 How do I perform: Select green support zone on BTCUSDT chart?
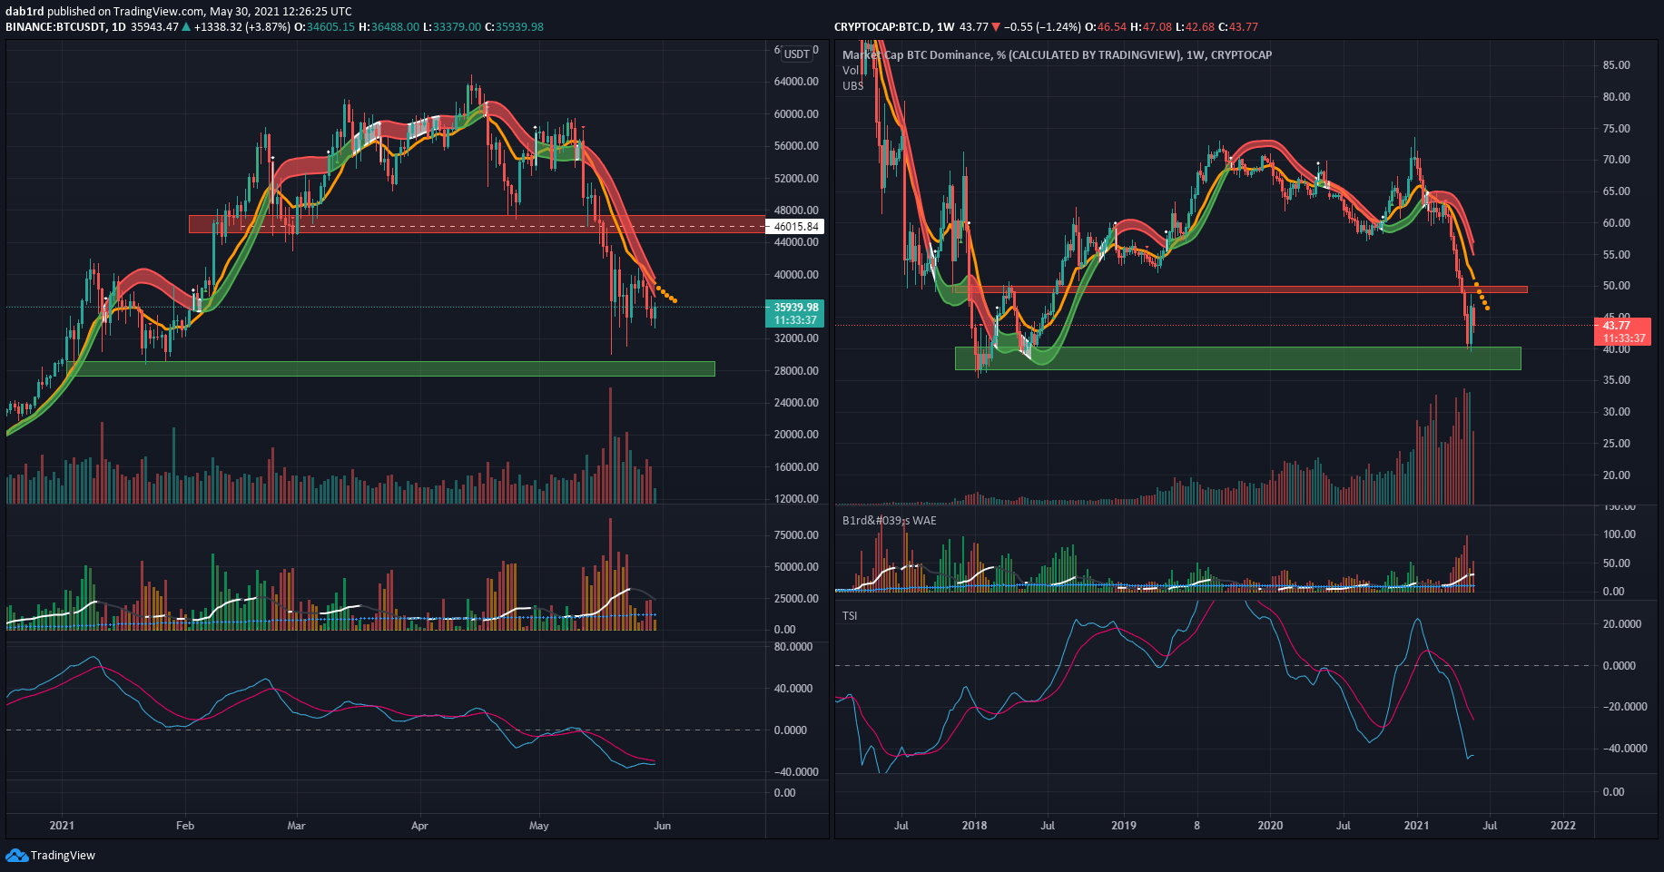(390, 368)
